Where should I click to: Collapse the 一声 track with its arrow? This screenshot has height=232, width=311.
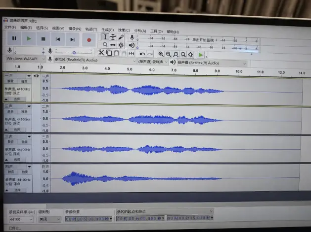[6, 99]
